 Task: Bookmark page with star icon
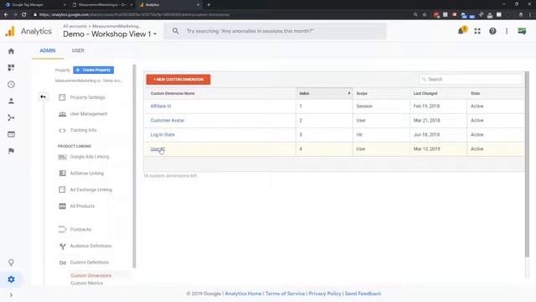(425, 15)
